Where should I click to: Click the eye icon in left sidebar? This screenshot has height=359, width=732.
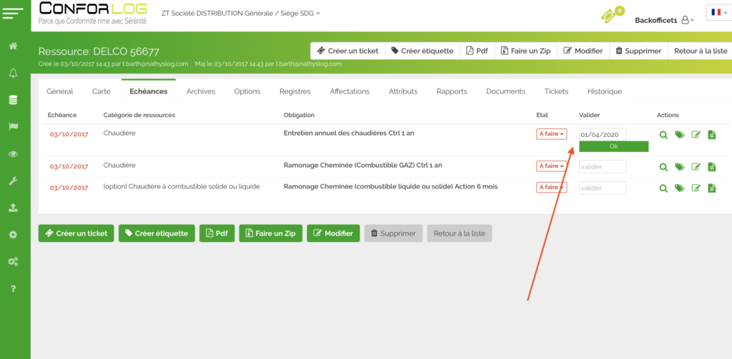click(13, 154)
